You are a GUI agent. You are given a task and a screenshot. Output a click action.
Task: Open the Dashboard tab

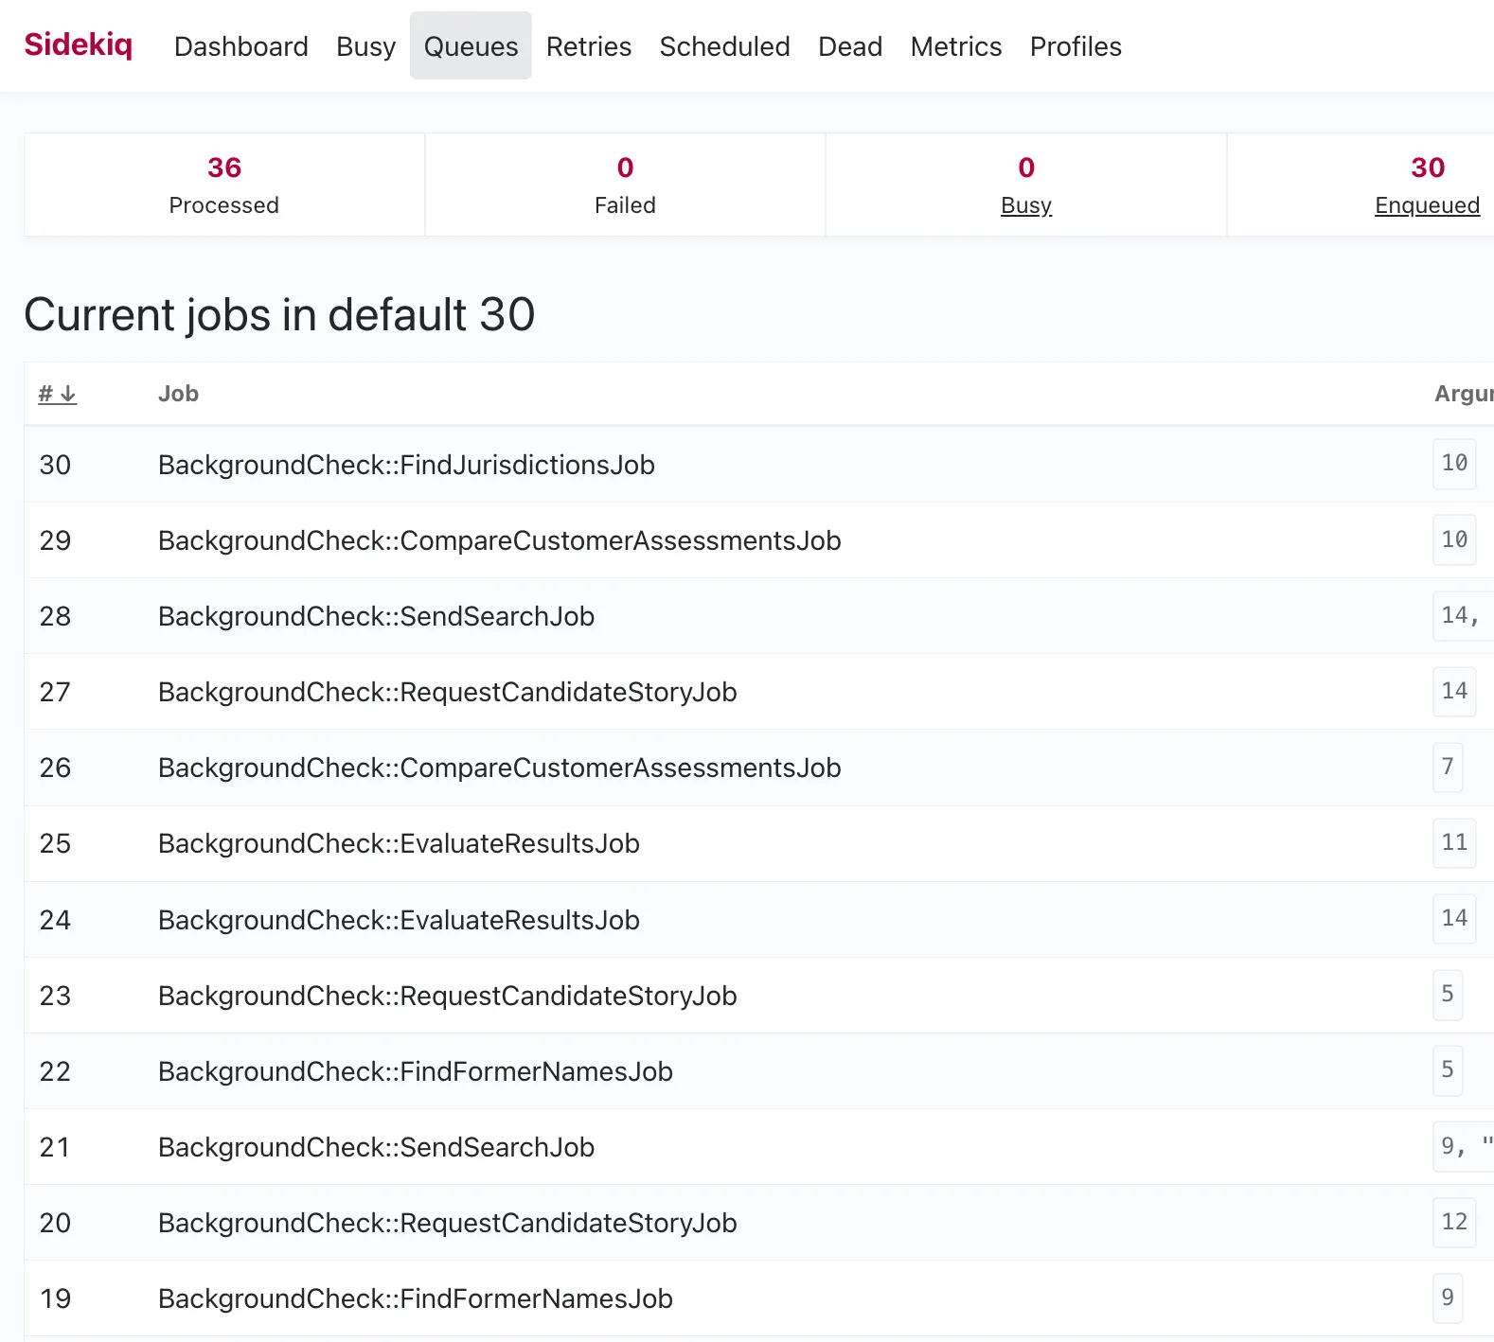tap(241, 46)
